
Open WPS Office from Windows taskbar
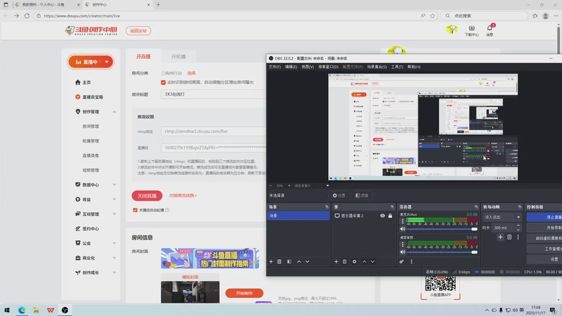pos(51,310)
